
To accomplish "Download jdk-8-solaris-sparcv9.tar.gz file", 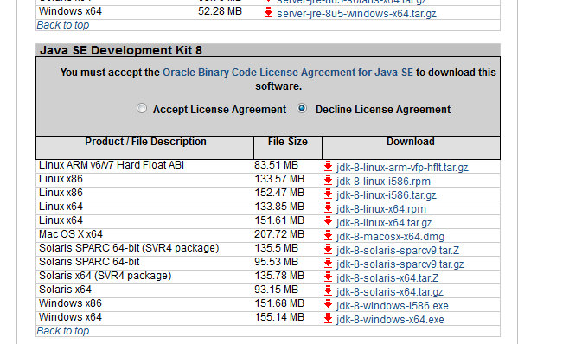I will pos(400,264).
